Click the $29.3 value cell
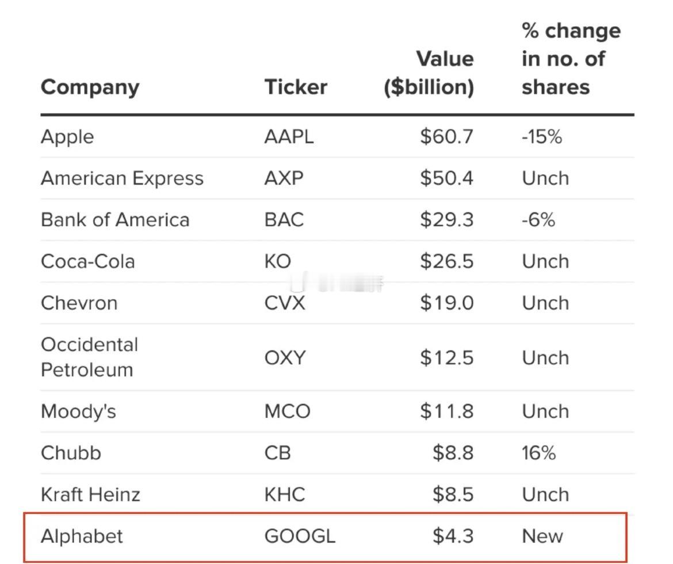 pos(446,220)
